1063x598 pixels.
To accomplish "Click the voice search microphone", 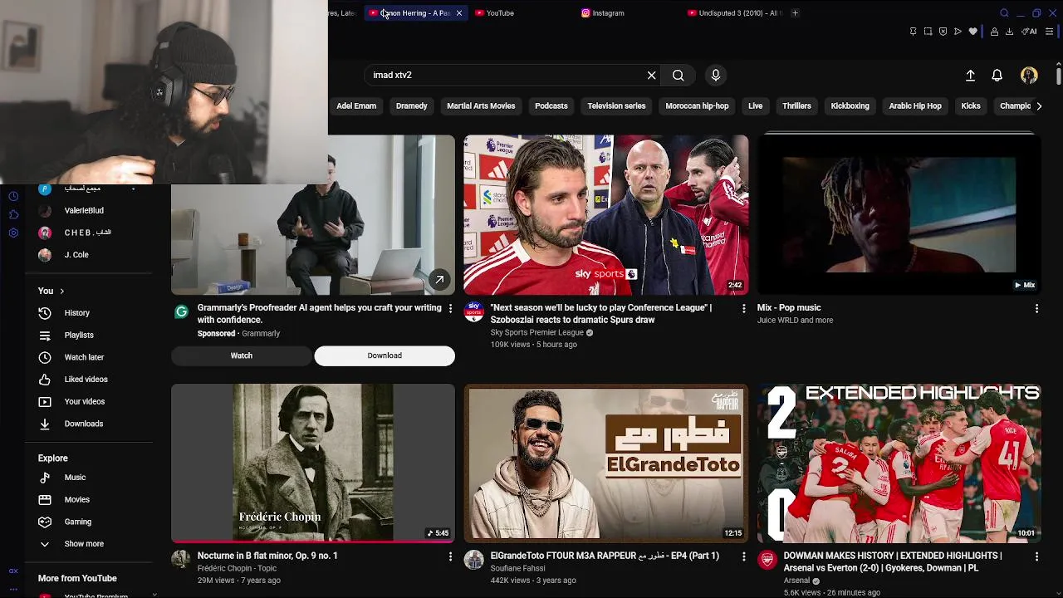I will (x=716, y=75).
